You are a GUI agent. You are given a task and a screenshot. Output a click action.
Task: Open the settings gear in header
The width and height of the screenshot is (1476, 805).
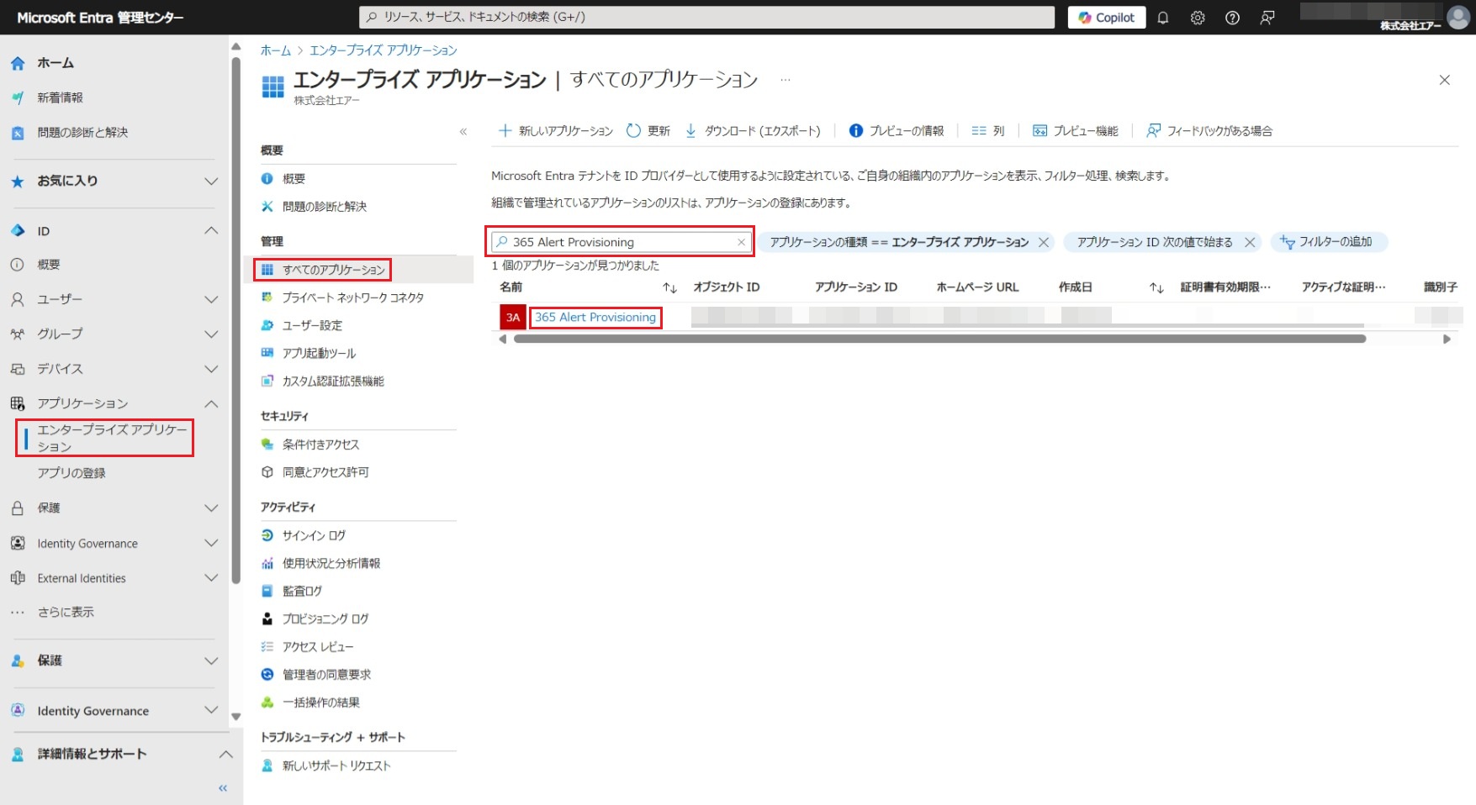1198,18
